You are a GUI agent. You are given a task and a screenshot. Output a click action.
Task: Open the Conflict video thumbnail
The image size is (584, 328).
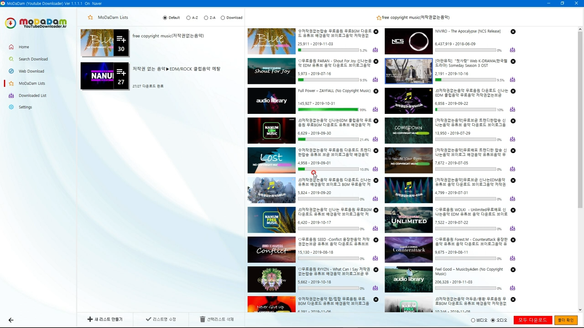(x=271, y=250)
